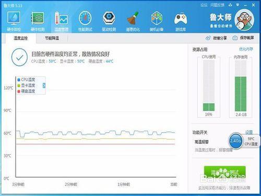Click the 2.40G floating speed ball
261x196 pixels.
pos(235,141)
